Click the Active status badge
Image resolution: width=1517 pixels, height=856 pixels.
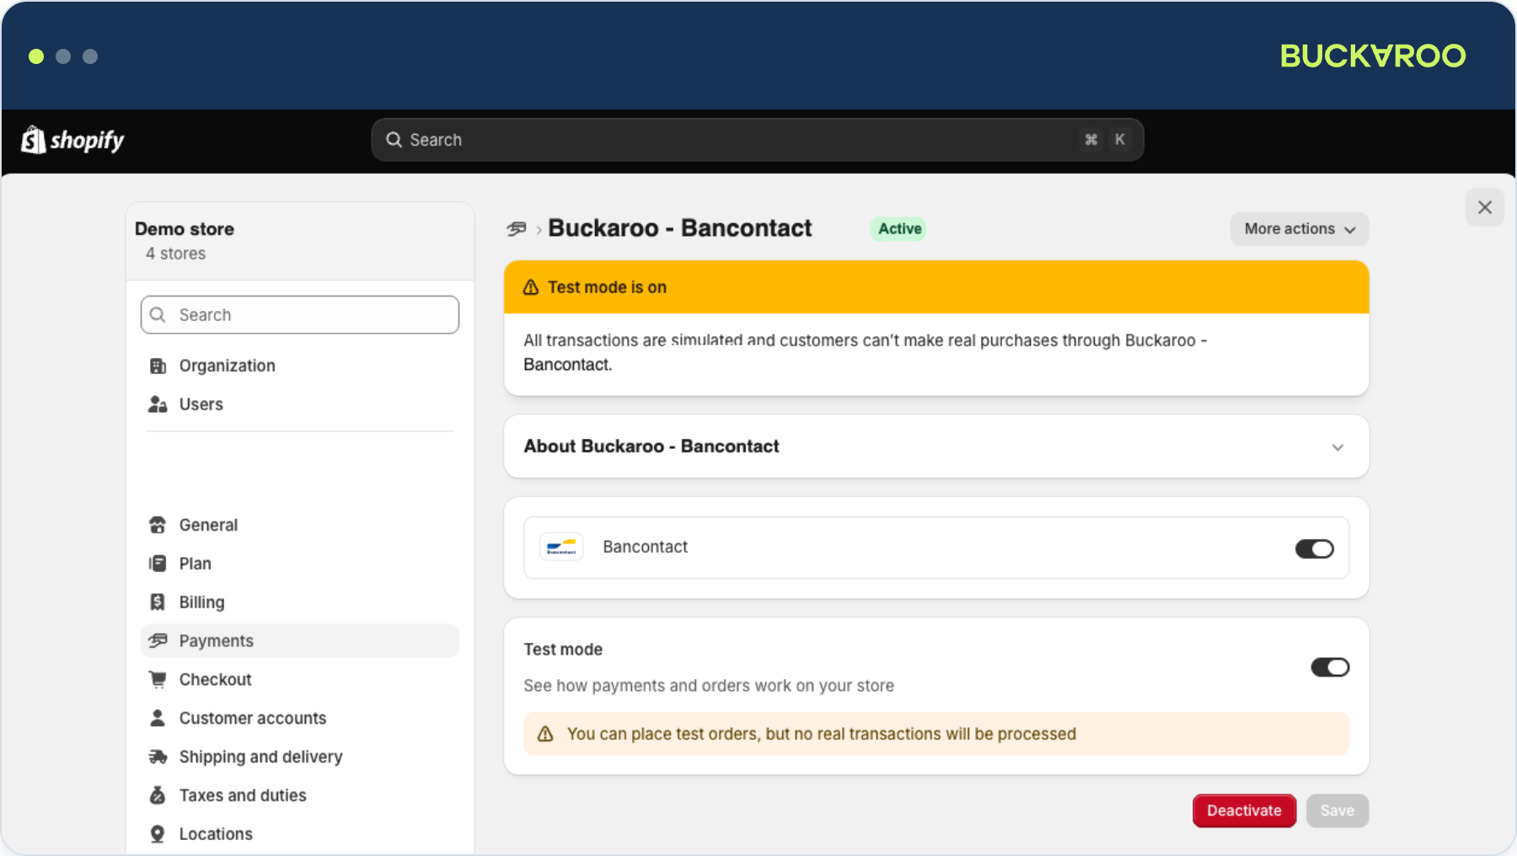click(899, 228)
